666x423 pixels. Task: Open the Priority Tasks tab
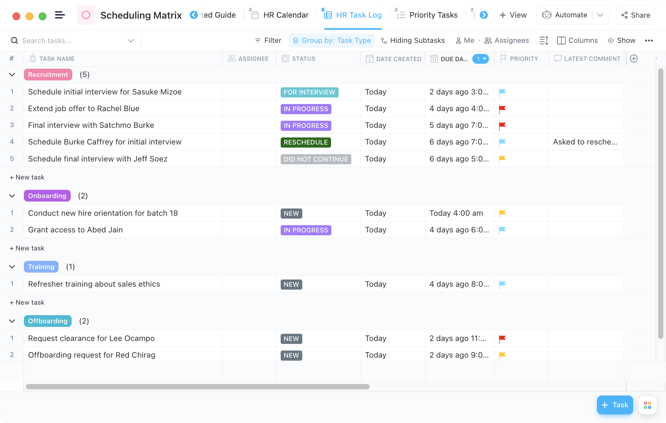(x=427, y=15)
